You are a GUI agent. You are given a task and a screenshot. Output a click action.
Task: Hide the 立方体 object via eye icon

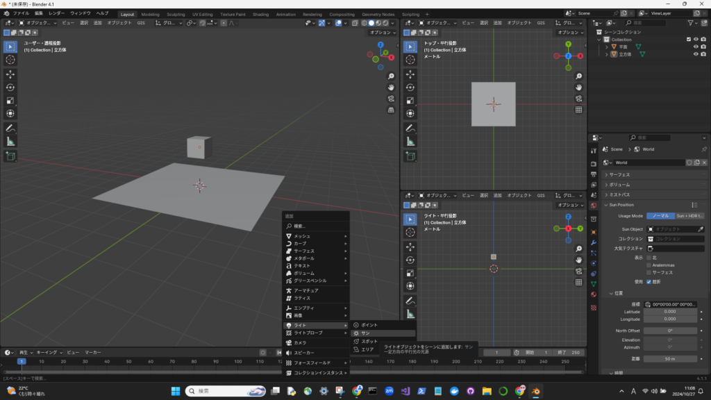695,54
